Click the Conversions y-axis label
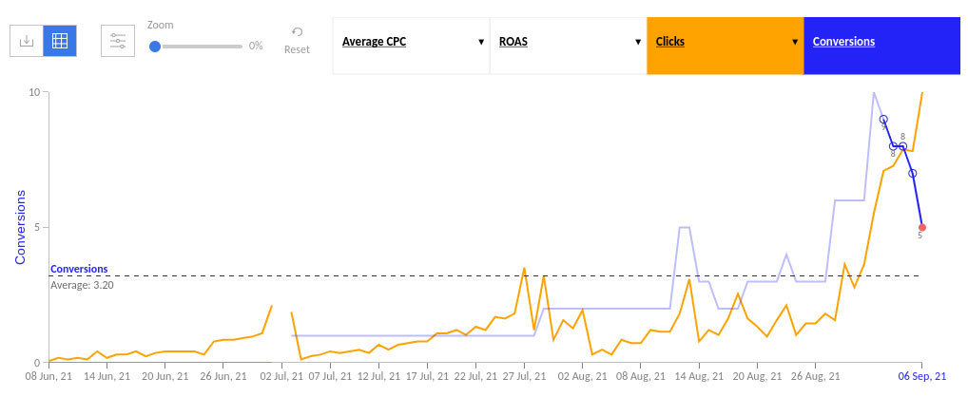Viewport: 968px width, 397px height. click(21, 227)
